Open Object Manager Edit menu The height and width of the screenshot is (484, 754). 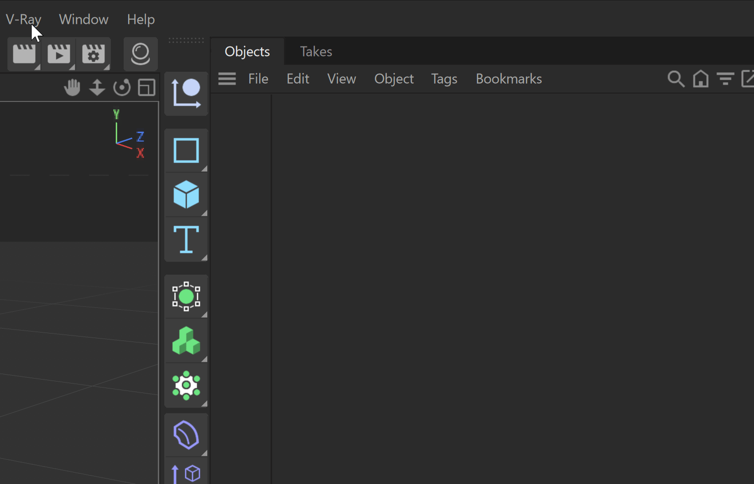coord(298,79)
